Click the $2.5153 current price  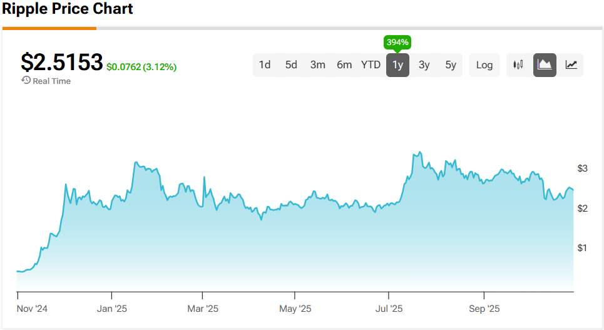61,62
